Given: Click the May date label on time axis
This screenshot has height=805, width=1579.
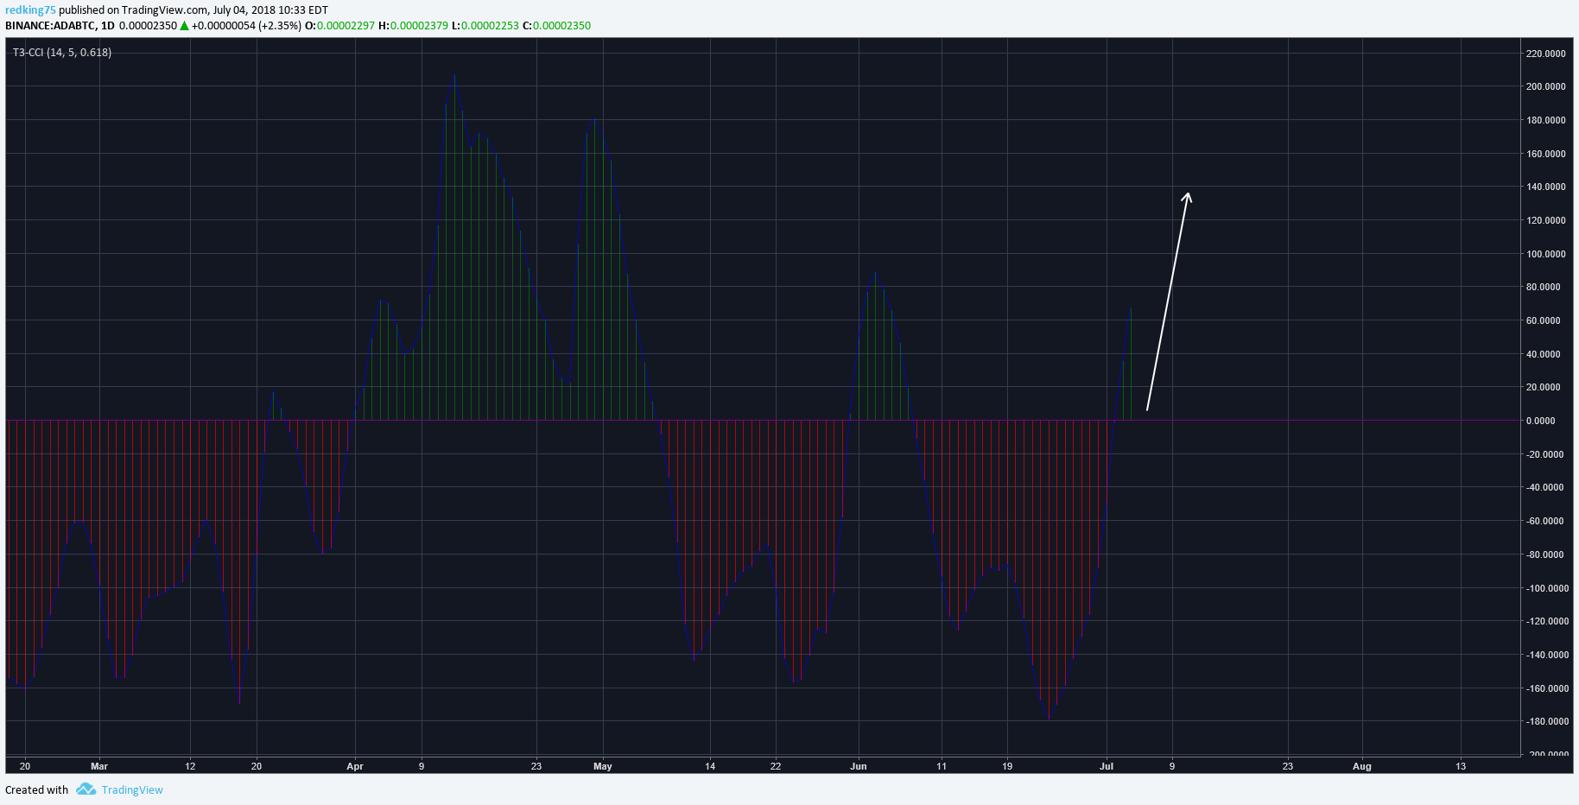Looking at the screenshot, I should pyautogui.click(x=603, y=766).
